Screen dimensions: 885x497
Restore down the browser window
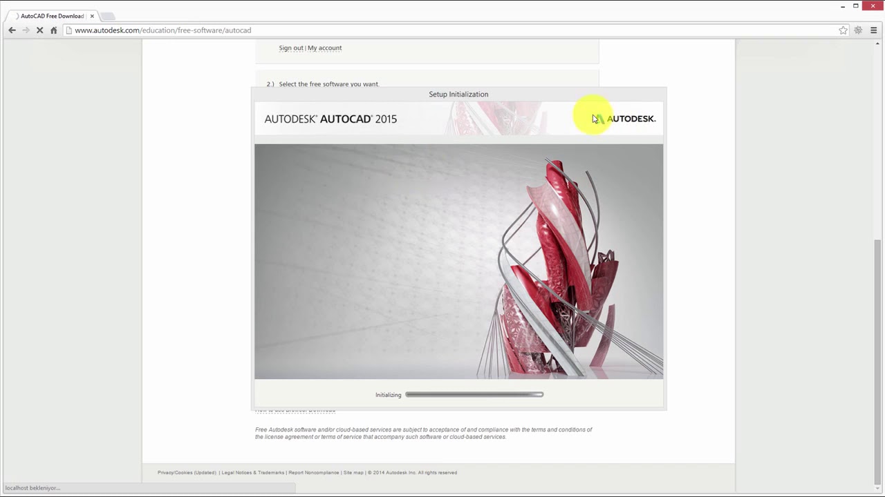pyautogui.click(x=855, y=6)
